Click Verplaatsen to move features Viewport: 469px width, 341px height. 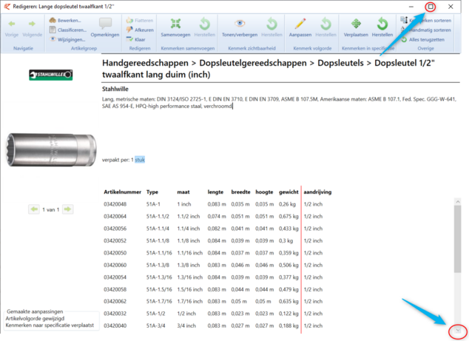pyautogui.click(x=356, y=27)
